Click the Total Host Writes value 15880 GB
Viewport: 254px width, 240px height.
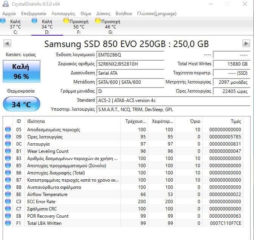pos(231,64)
